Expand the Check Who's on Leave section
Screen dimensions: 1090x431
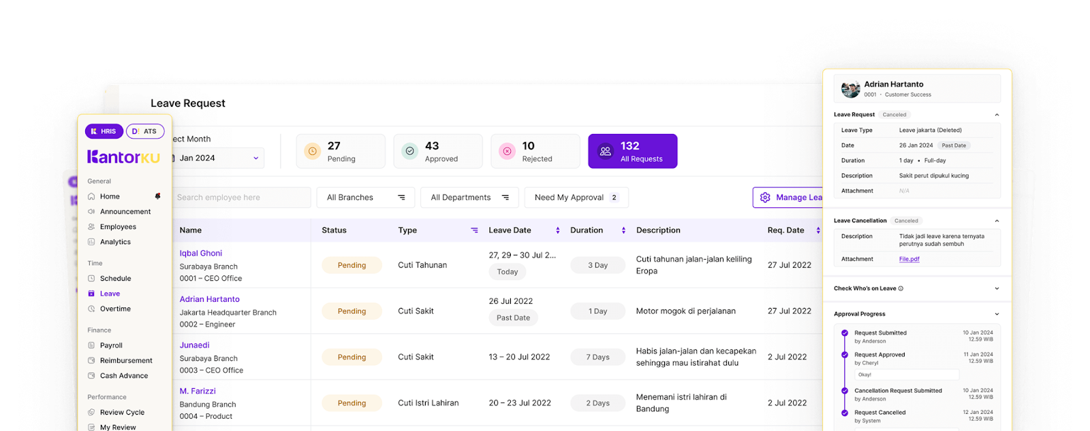pos(997,288)
